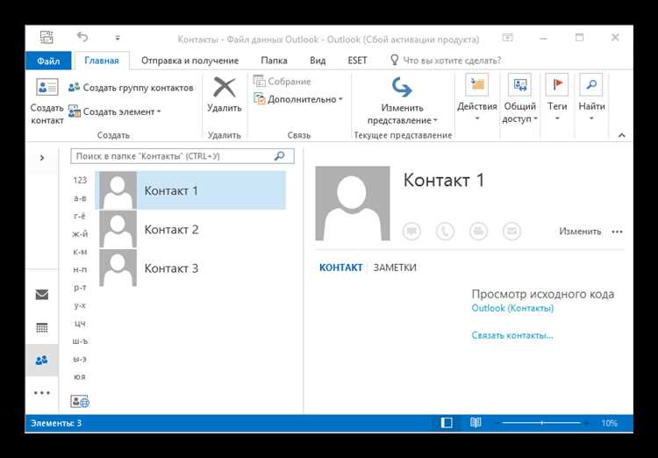Screen dimensions: 658x458
Task: Click the Изменить link
Action: (x=580, y=232)
